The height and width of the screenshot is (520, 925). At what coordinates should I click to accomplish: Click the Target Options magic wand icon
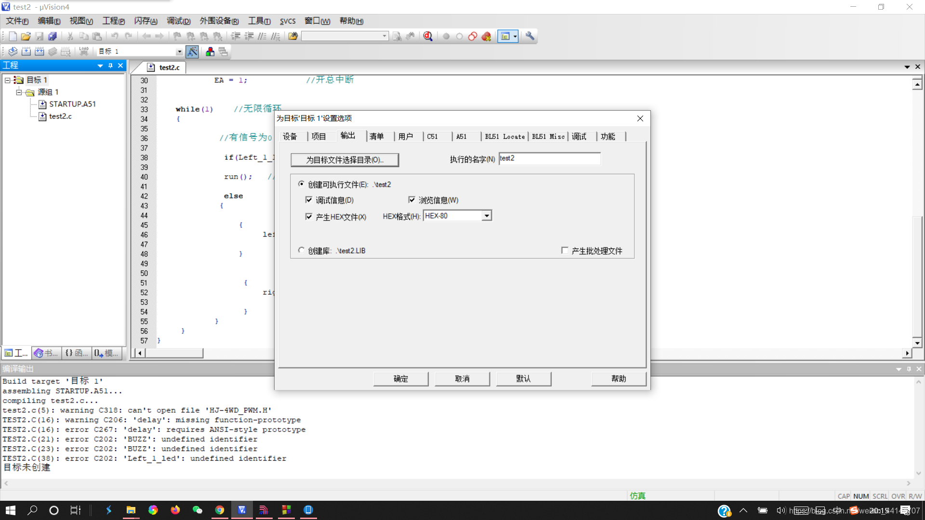tap(192, 52)
